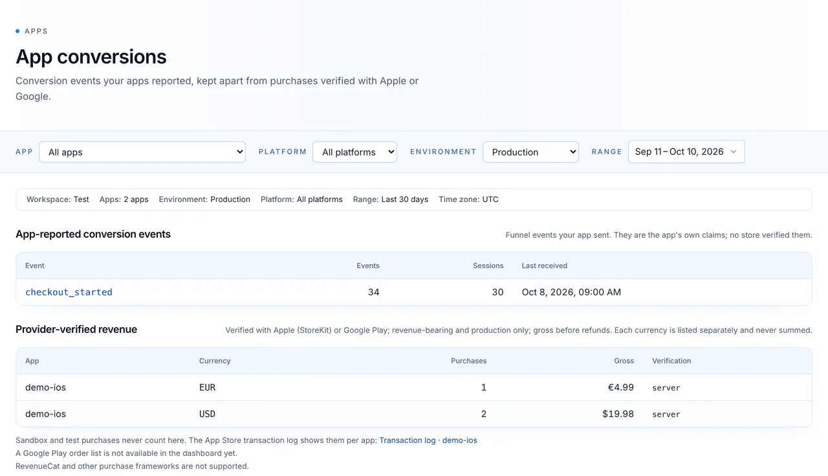Click the Gross column header

click(624, 361)
